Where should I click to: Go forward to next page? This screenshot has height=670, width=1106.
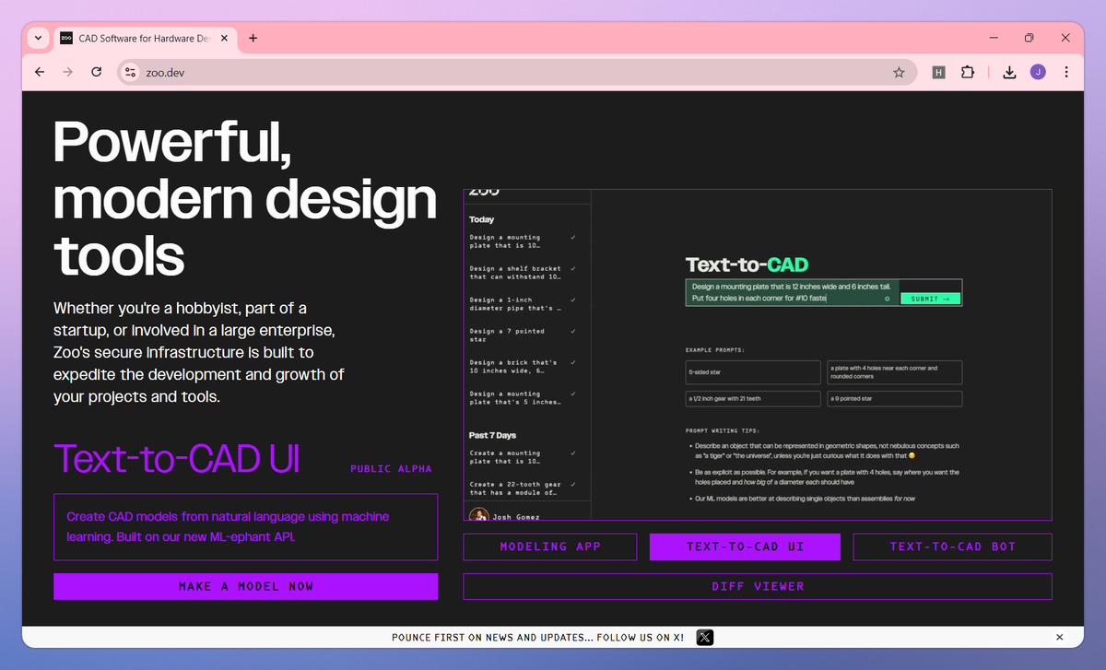(x=67, y=72)
